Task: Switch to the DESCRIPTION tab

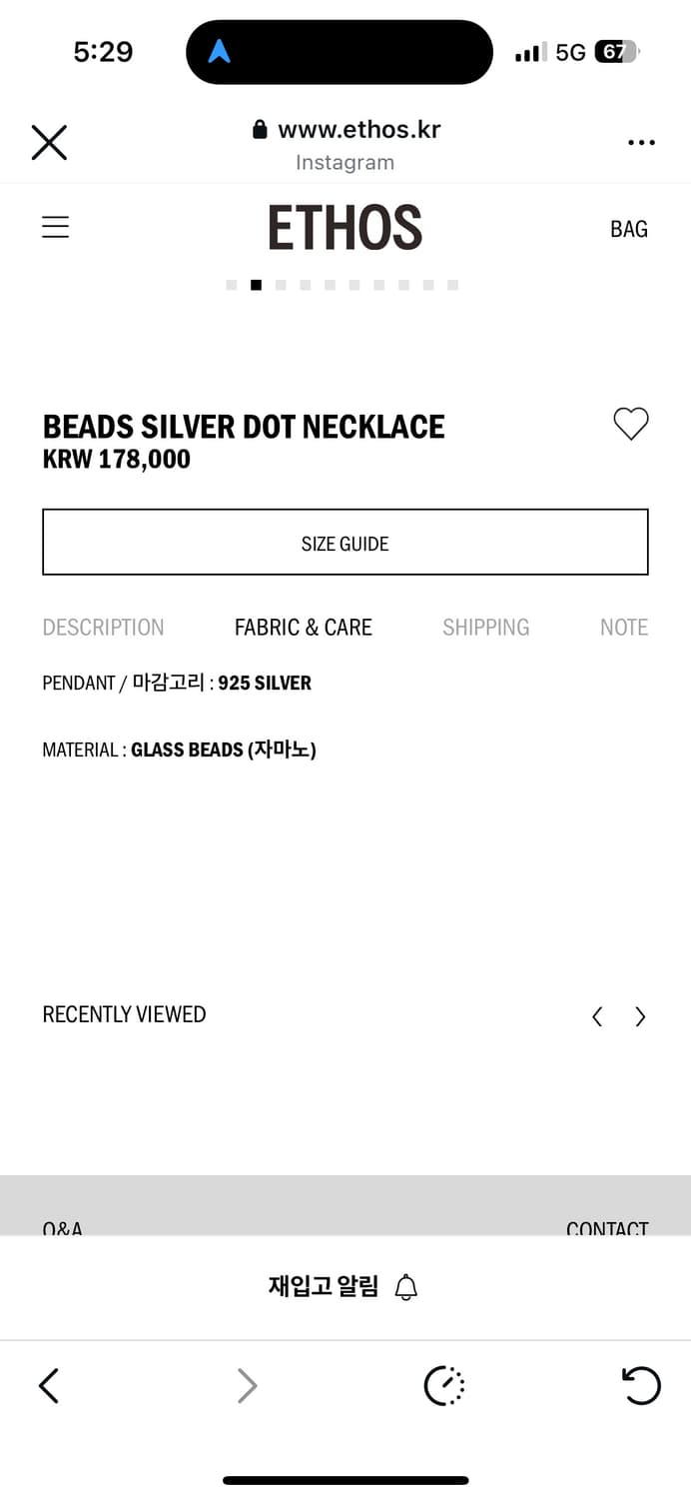Action: point(103,627)
